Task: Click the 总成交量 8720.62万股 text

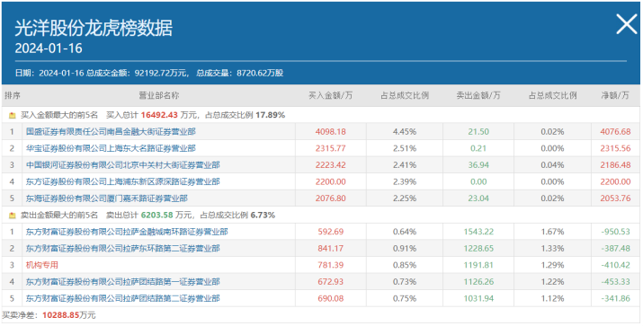Action: click(240, 74)
